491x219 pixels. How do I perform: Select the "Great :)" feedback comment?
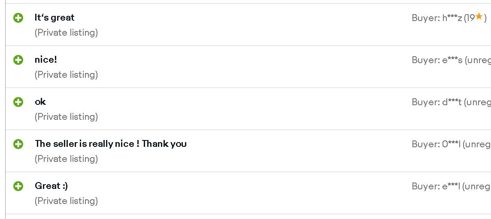click(51, 186)
